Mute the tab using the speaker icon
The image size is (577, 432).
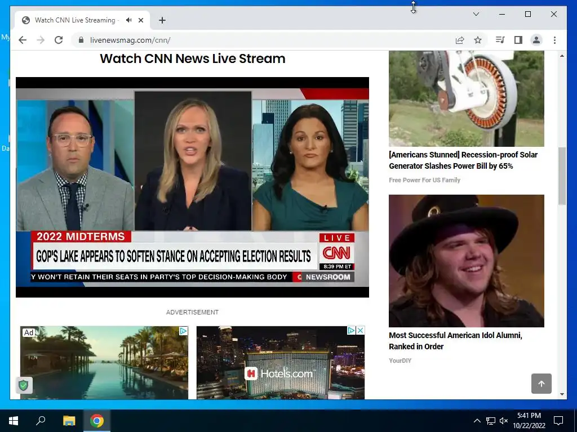point(128,20)
